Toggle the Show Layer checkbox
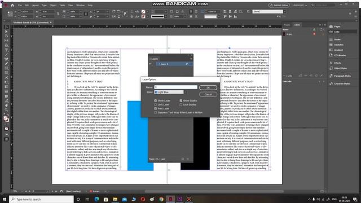 tap(156, 100)
